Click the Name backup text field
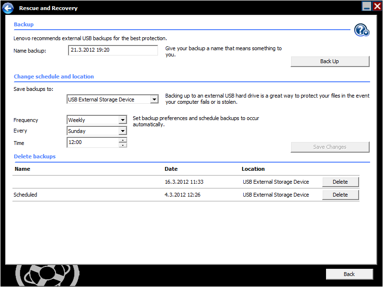Image resolution: width=383 pixels, height=287 pixels. [x=113, y=50]
